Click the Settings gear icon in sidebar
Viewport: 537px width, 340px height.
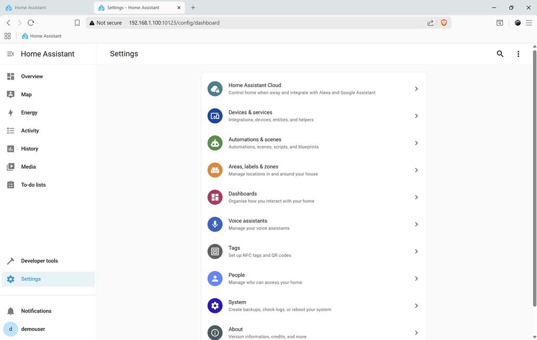10,279
